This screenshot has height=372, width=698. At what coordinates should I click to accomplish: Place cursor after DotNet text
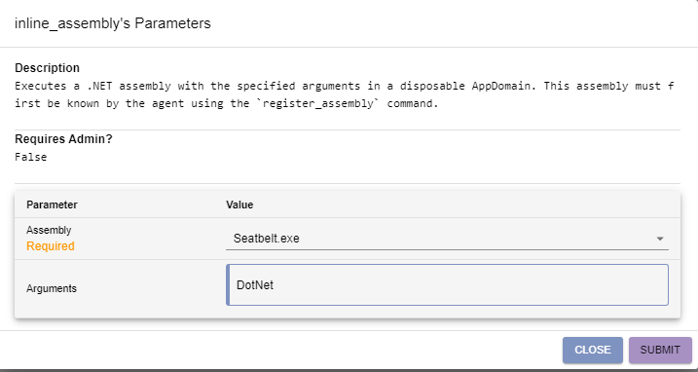[274, 285]
